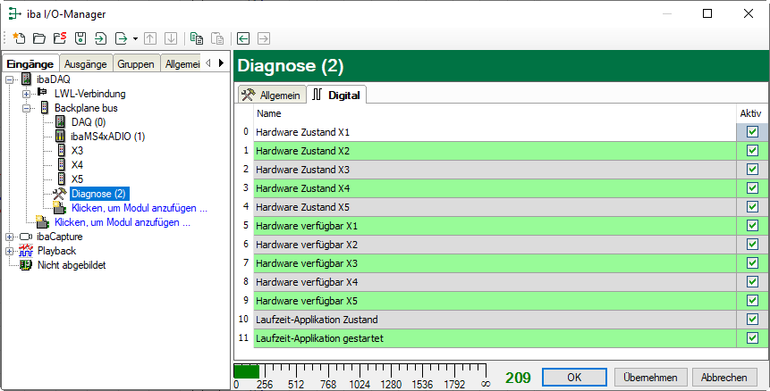Uncheck Aktiv for Hardware Zustand X5
770x391 pixels.
[752, 207]
